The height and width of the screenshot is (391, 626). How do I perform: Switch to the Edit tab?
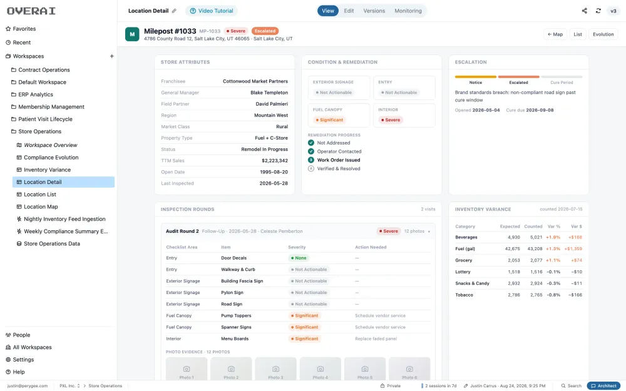point(349,11)
